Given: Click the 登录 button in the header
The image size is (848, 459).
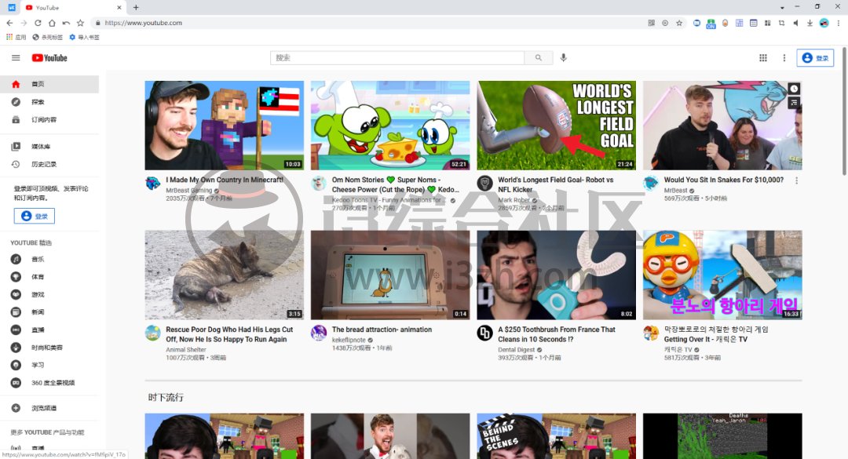Looking at the screenshot, I should point(815,58).
